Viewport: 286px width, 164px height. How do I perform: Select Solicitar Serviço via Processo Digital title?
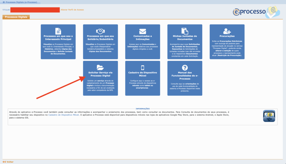tap(100, 74)
